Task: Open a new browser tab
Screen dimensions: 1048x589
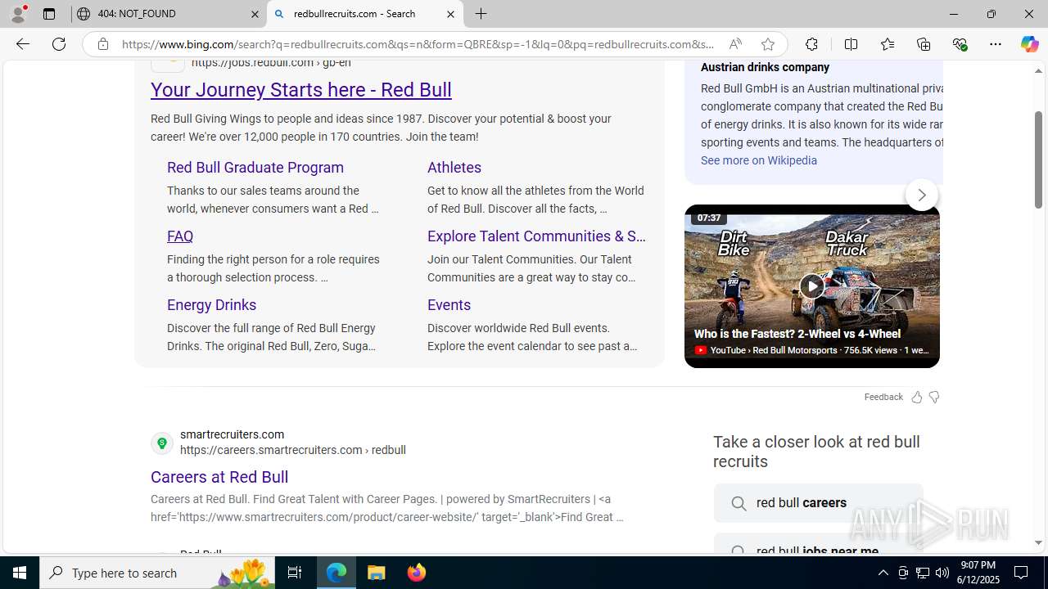Action: (481, 14)
